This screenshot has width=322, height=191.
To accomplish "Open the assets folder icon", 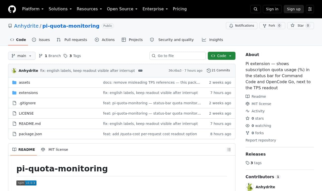I will (x=14, y=82).
